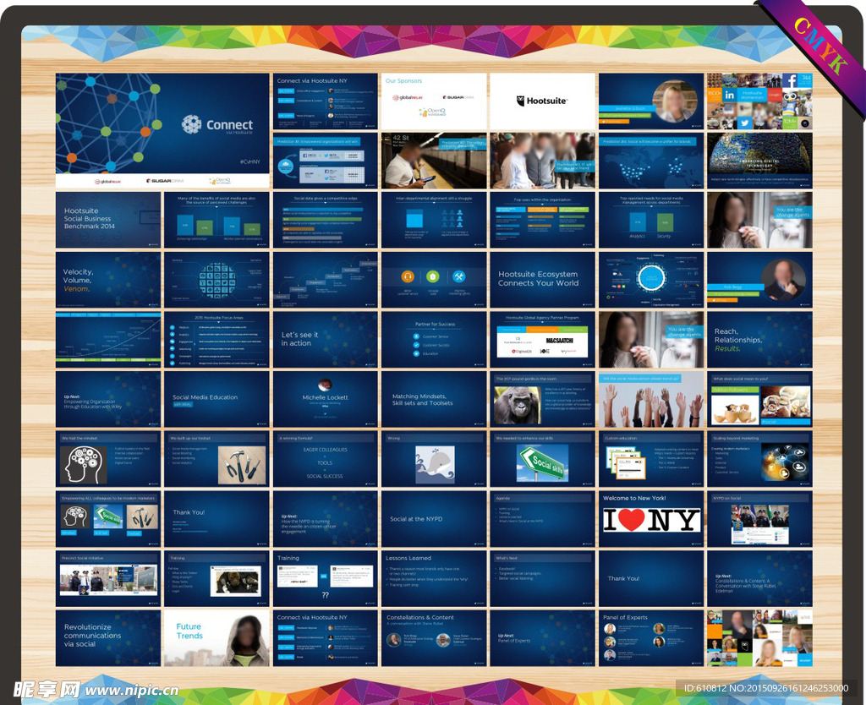866x705 pixels.
Task: Open We had the mindset slide
Action: [x=108, y=459]
